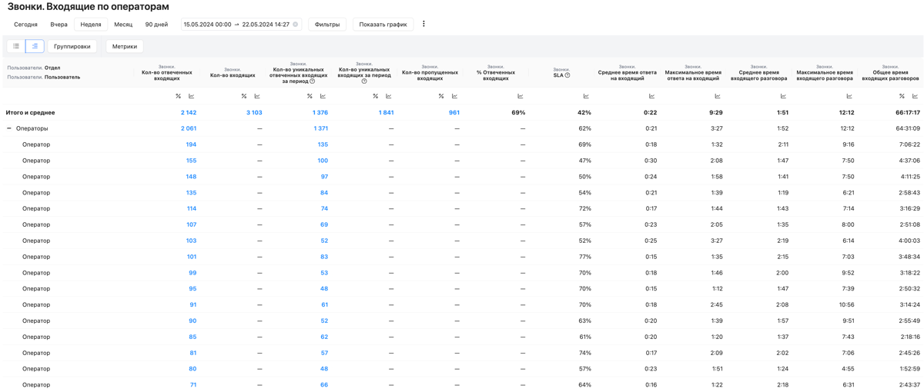The image size is (924, 392).
Task: Open the three-dot more options menu
Action: (x=423, y=24)
